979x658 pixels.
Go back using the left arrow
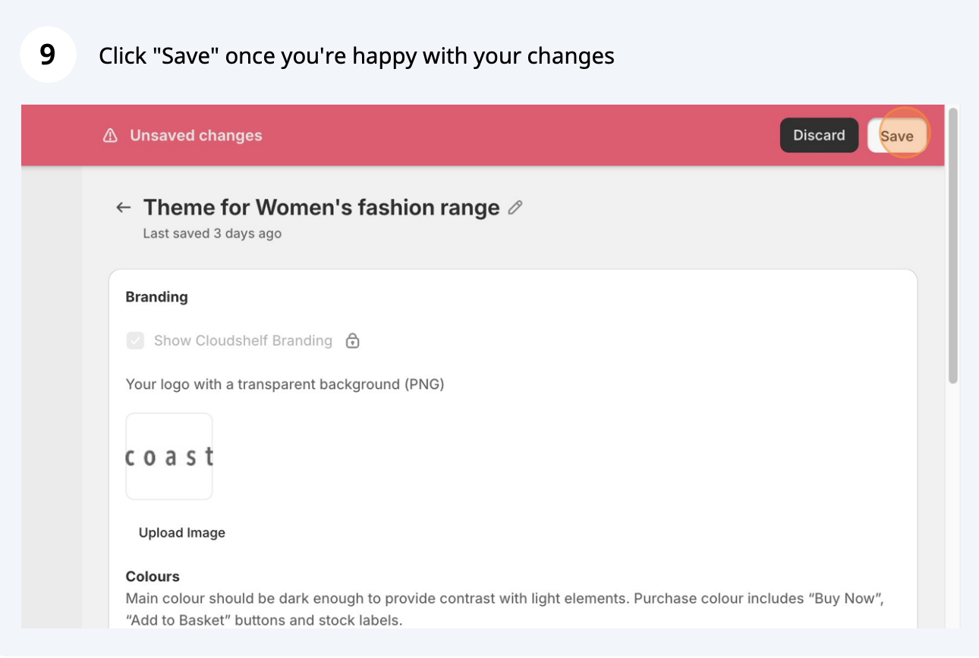point(123,208)
